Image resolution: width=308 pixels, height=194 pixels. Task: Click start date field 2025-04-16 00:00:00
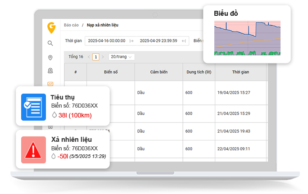[x=106, y=41]
